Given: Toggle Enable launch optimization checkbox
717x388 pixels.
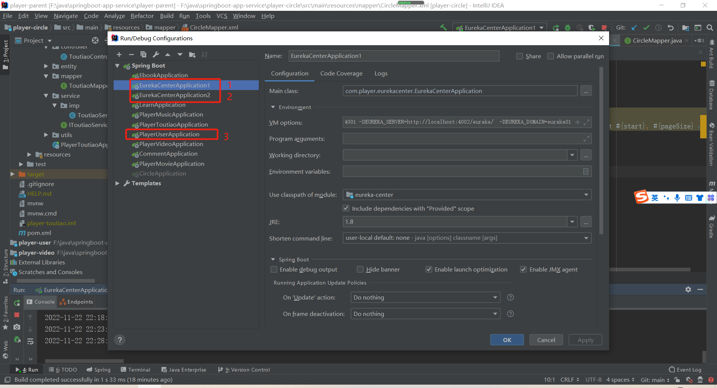Looking at the screenshot, I should point(429,269).
